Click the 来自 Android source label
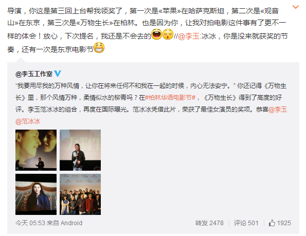 click(x=65, y=223)
